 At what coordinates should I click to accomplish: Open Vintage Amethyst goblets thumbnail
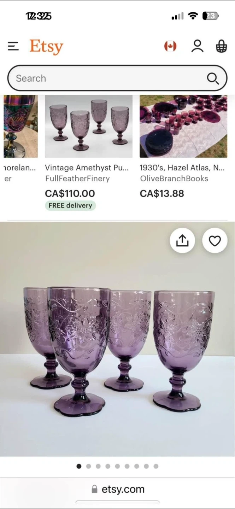click(x=89, y=126)
